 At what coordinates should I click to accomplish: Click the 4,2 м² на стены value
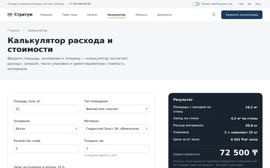244,119
